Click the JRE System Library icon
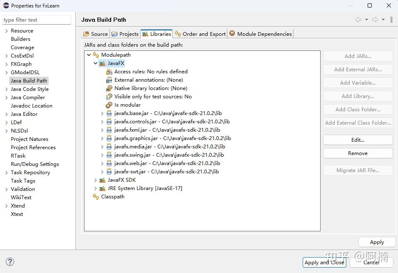 (102, 188)
